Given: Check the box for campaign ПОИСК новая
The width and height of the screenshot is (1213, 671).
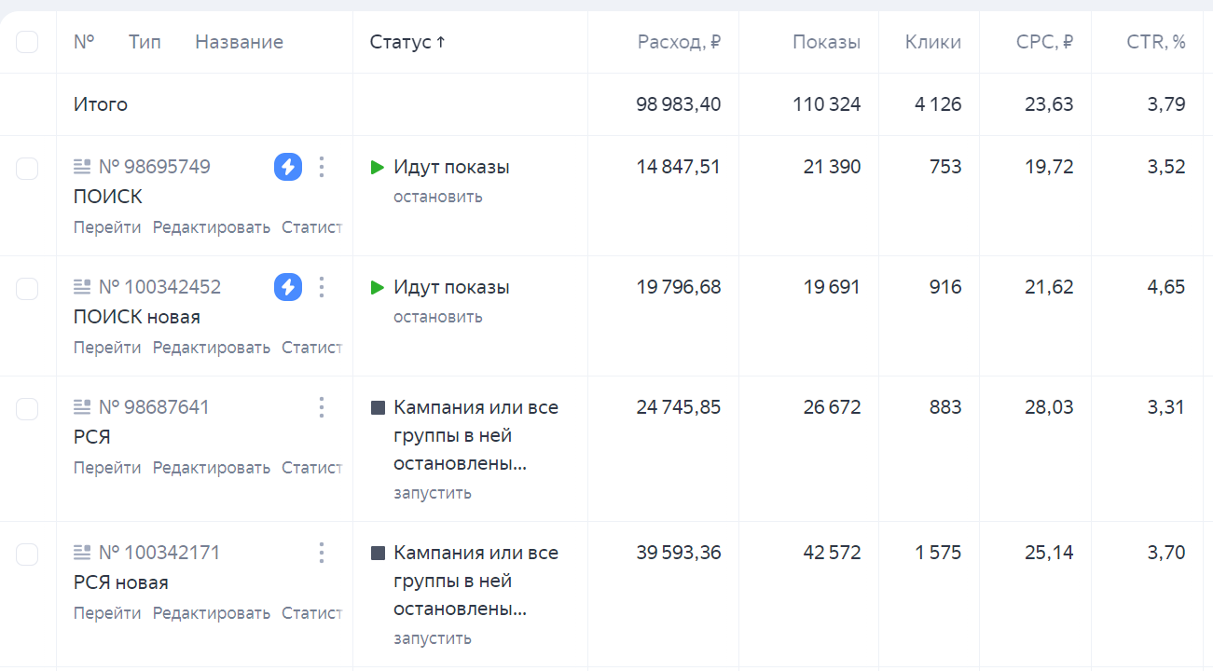Looking at the screenshot, I should coord(28,289).
